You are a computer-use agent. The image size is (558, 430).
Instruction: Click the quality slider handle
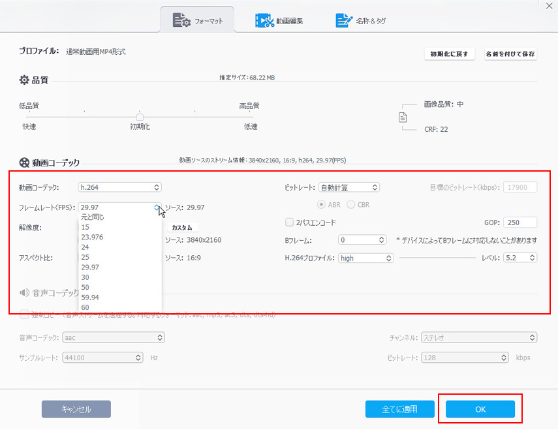(140, 116)
